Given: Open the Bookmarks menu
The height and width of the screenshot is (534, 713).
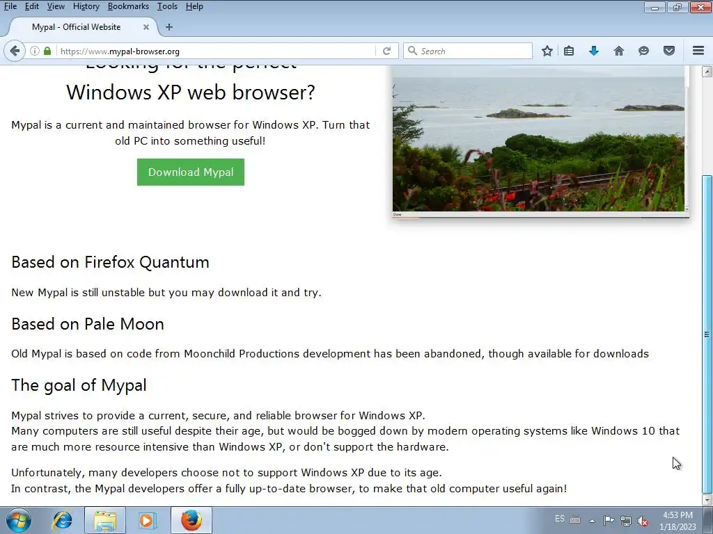Looking at the screenshot, I should pyautogui.click(x=128, y=6).
